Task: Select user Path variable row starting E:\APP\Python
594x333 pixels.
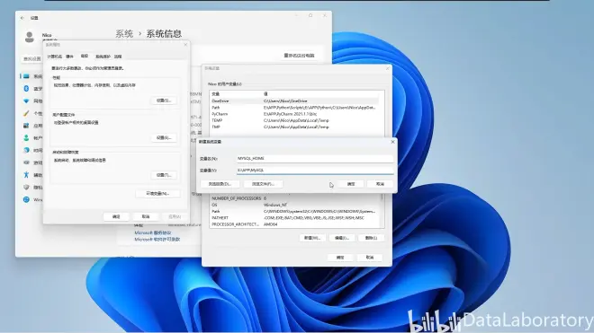Action: [294, 108]
